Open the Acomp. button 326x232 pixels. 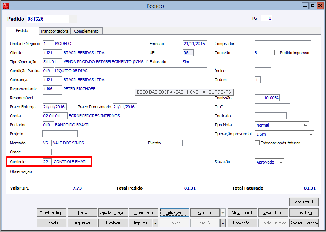205,212
